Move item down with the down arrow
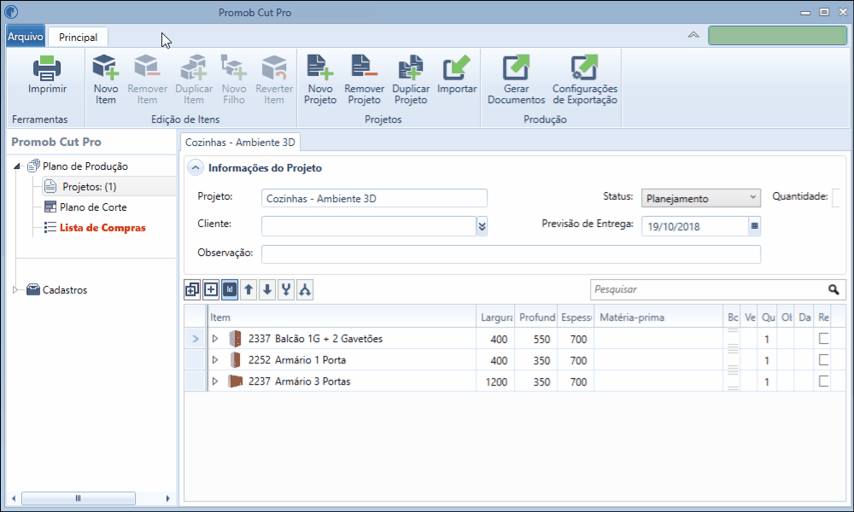This screenshot has width=854, height=512. point(266,289)
